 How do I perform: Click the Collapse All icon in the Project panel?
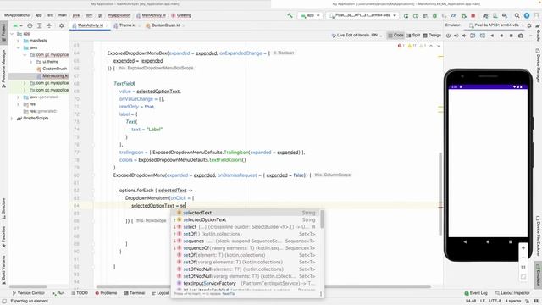[x=49, y=26]
